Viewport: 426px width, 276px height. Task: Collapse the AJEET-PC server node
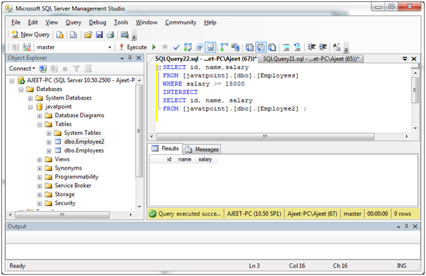coord(12,81)
